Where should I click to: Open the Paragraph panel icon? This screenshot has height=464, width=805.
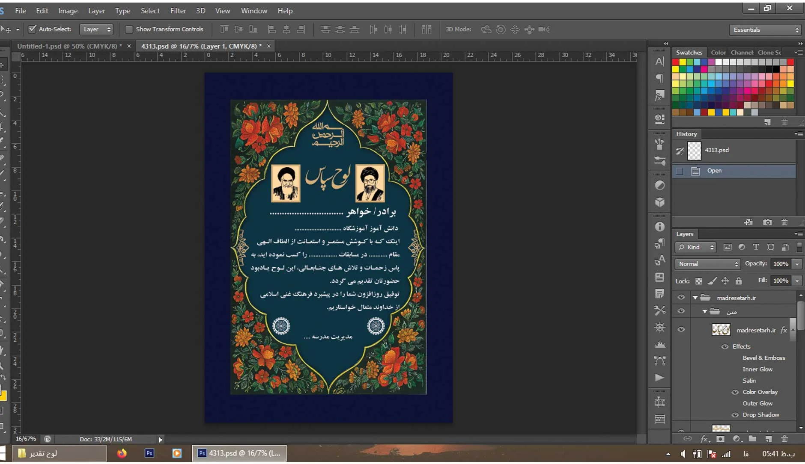coord(659,78)
